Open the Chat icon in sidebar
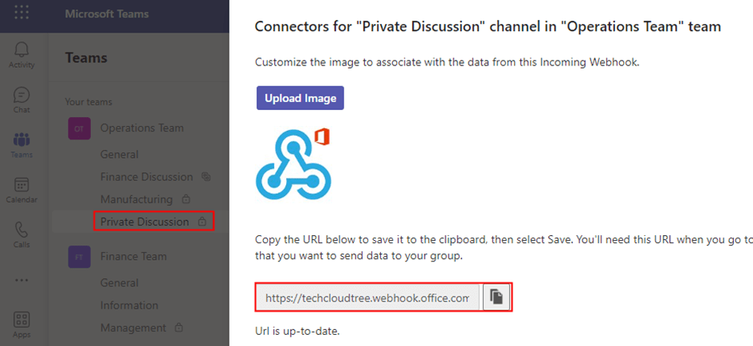Screen dimensions: 753x346 (x=22, y=99)
